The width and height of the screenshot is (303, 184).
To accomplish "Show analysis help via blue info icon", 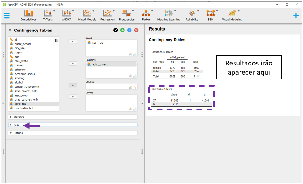I will tap(129, 30).
